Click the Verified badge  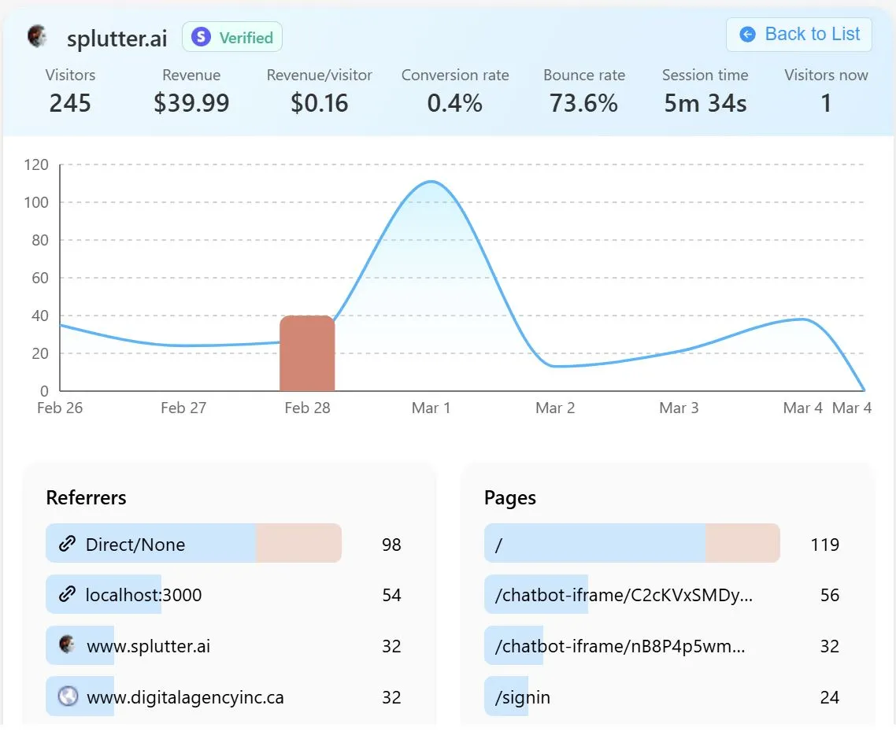tap(231, 36)
